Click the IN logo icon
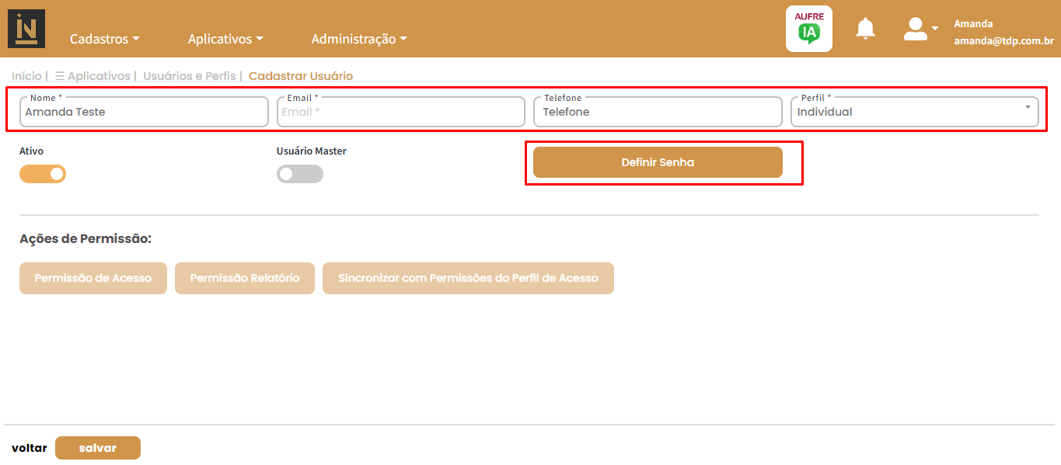 point(26,29)
